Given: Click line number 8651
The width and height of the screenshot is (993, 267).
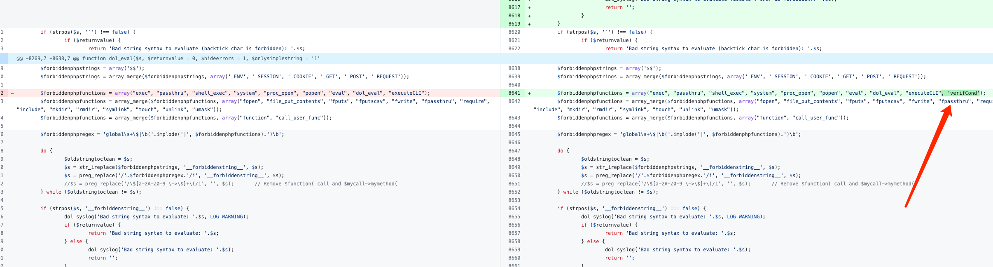Looking at the screenshot, I should click(x=514, y=184).
